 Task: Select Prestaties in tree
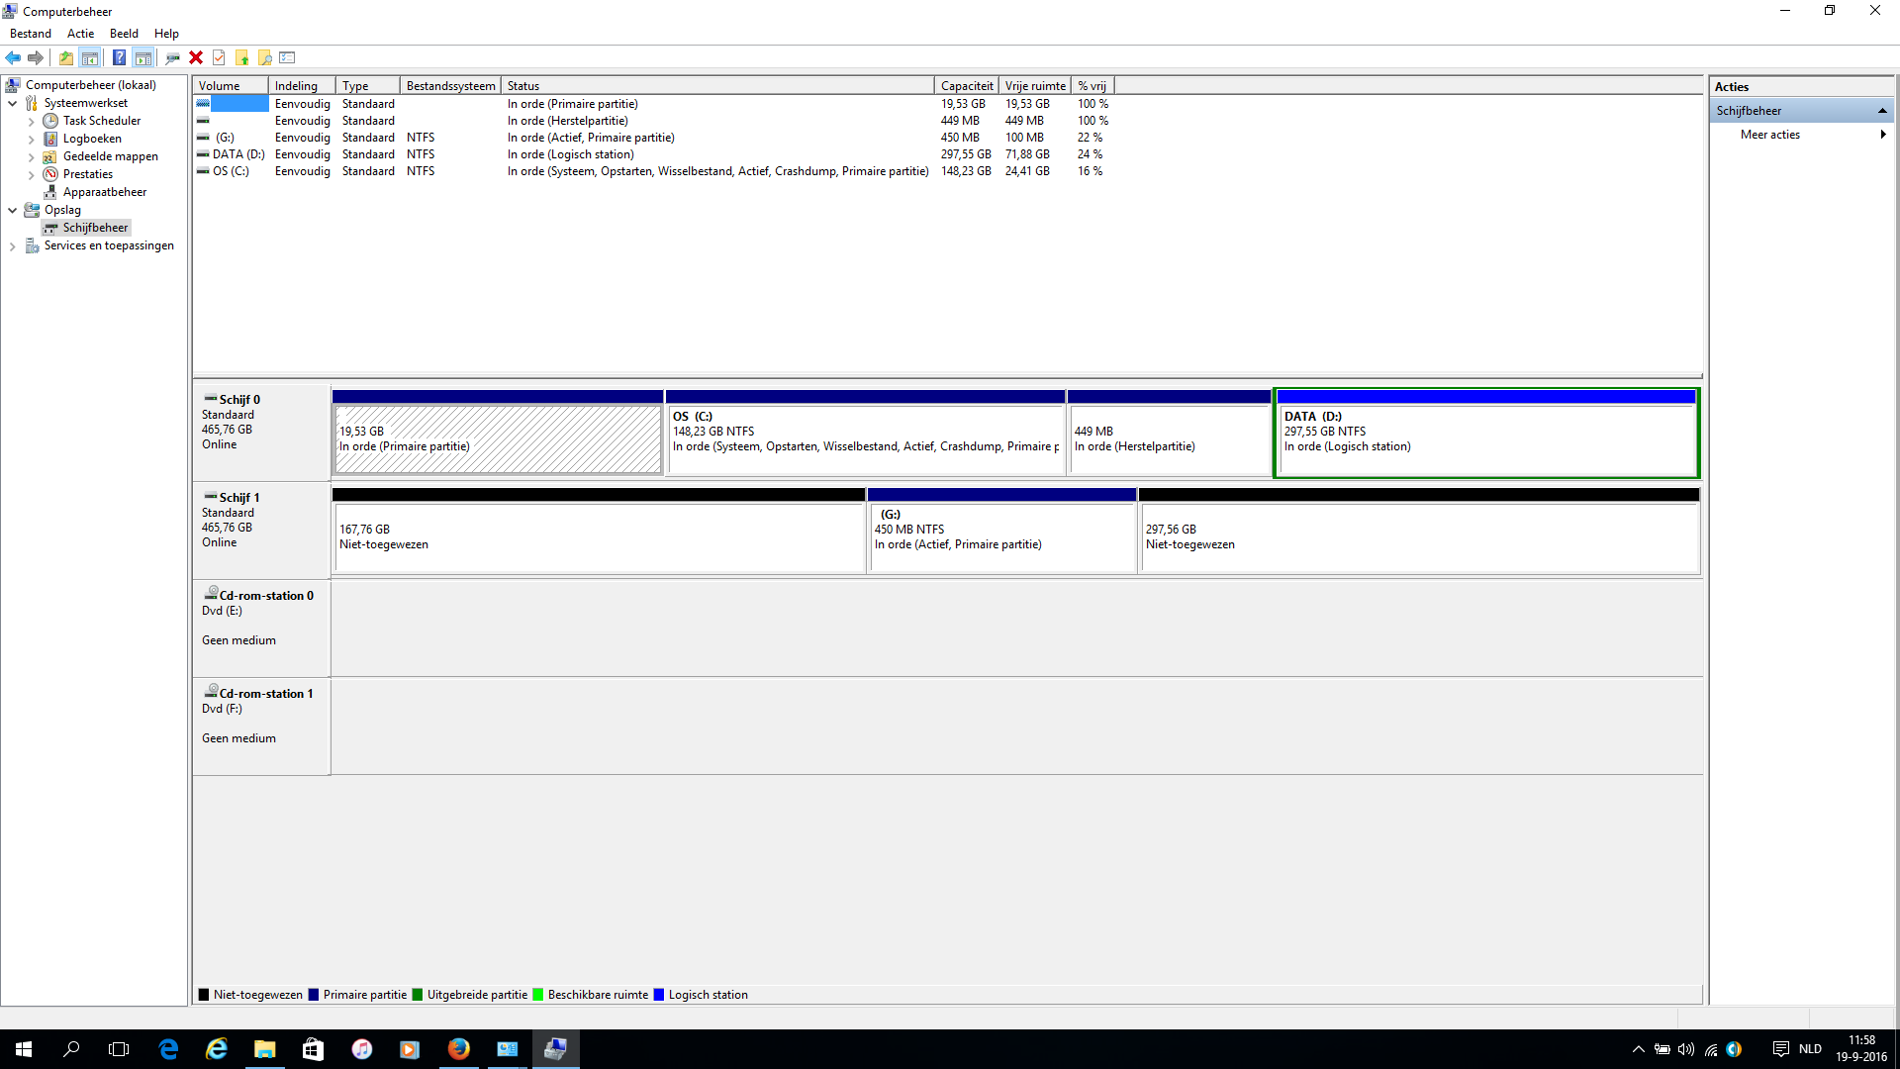click(88, 174)
